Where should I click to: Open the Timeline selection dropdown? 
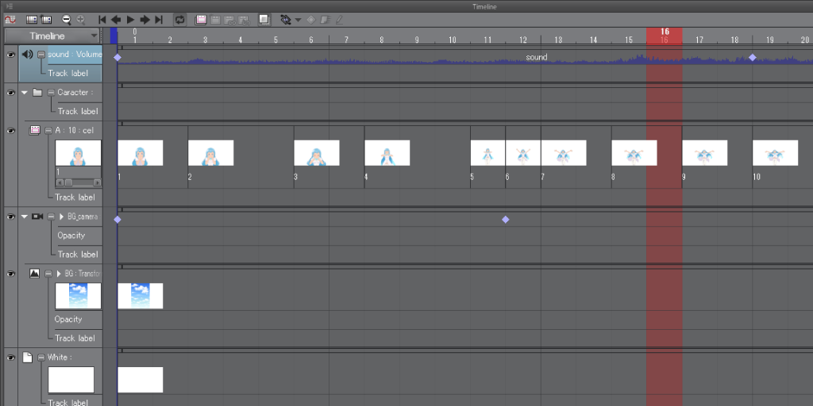point(94,36)
